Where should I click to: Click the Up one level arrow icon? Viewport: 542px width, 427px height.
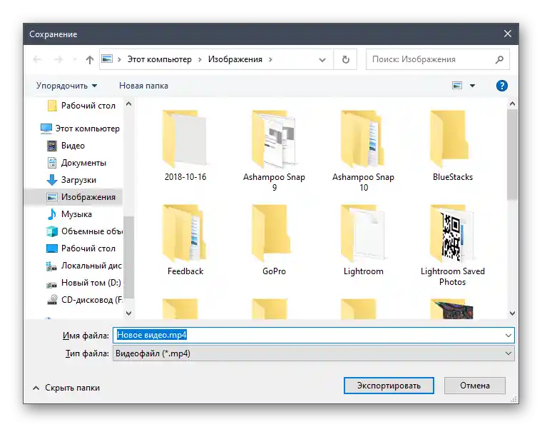coord(90,60)
